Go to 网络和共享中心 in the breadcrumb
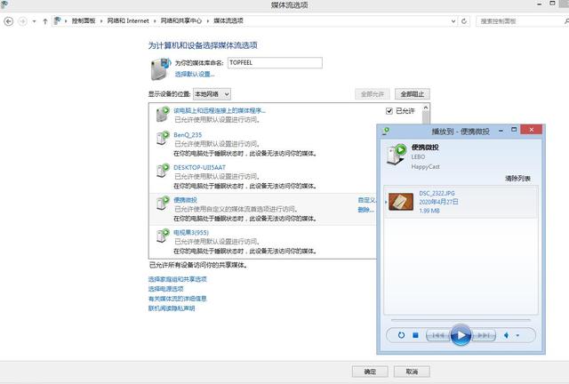The height and width of the screenshot is (384, 569). [x=181, y=21]
